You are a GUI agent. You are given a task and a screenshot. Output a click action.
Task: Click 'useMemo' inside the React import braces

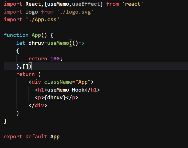point(58,4)
